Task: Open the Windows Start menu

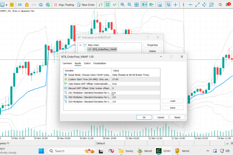Action: 41,151
